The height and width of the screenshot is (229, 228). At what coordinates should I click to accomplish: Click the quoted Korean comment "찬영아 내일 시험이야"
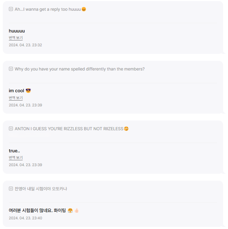tap(41, 189)
